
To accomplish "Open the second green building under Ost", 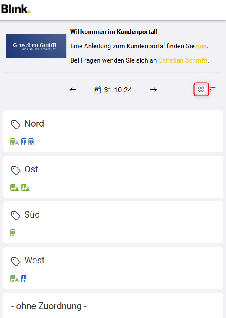I will pyautogui.click(x=26, y=188).
